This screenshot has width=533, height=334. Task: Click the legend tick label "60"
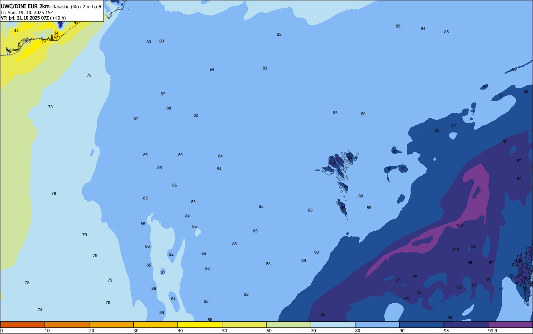click(x=269, y=331)
